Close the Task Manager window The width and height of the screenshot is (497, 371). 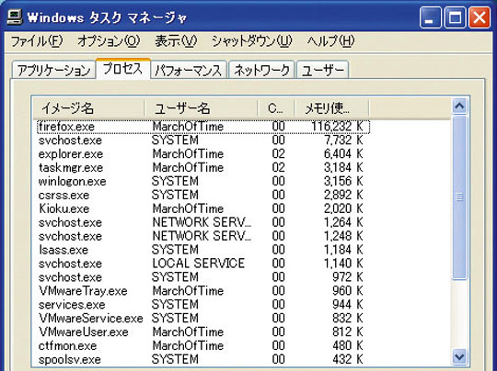(x=480, y=17)
